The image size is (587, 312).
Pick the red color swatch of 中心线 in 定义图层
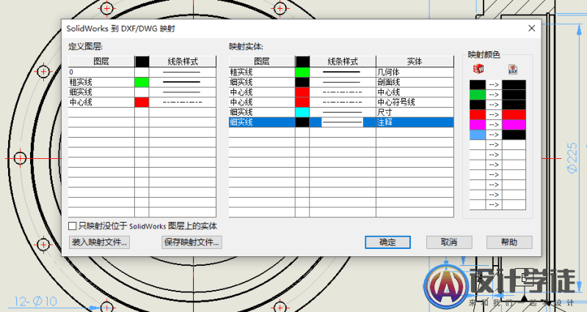tap(142, 102)
